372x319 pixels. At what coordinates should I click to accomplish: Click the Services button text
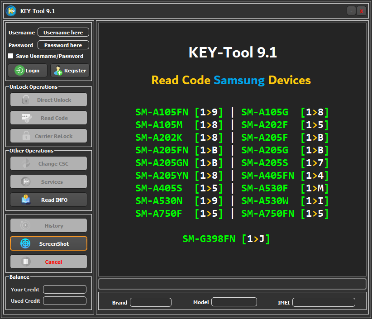click(52, 182)
